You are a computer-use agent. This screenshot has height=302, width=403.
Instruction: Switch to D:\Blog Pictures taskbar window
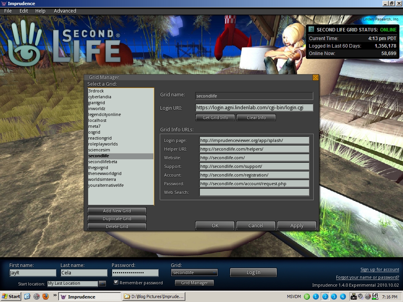tap(153, 296)
